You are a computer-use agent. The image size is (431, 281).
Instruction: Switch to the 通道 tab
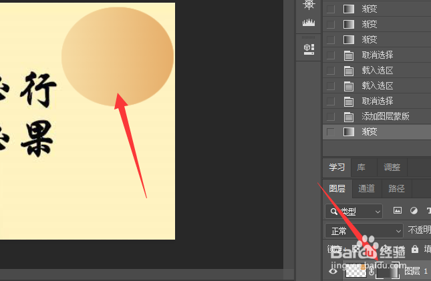[366, 188]
